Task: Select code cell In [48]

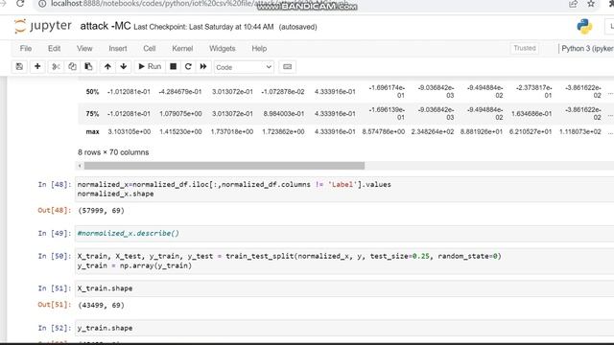Action: tap(344, 189)
